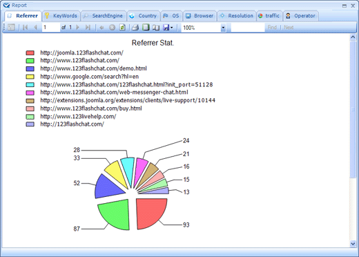359x257 pixels.
Task: Switch to the Resolution tab
Action: point(236,16)
